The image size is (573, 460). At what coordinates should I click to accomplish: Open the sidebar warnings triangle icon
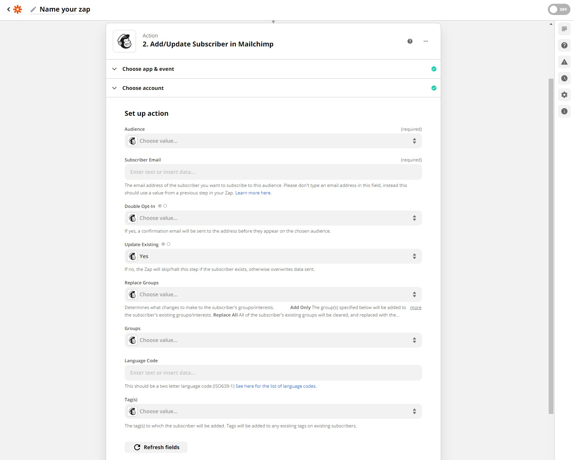point(564,62)
